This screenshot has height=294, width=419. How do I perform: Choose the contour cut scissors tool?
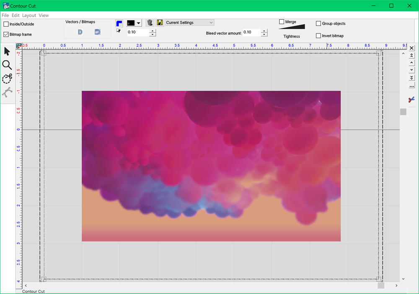click(7, 78)
